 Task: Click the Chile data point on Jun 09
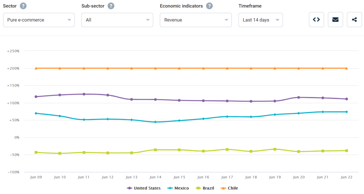point(36,68)
